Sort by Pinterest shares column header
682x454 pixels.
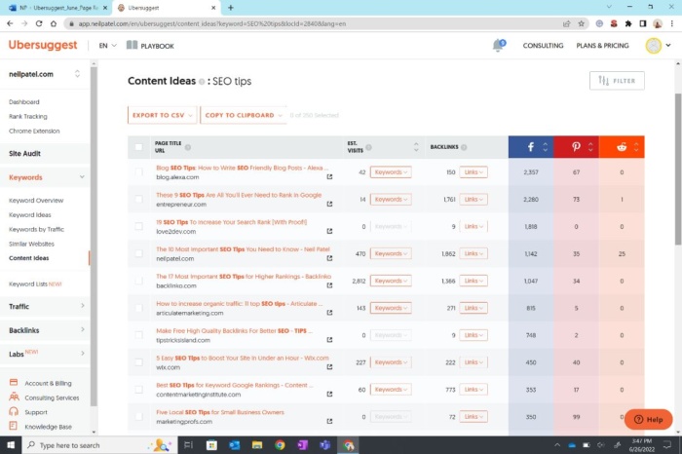point(577,147)
